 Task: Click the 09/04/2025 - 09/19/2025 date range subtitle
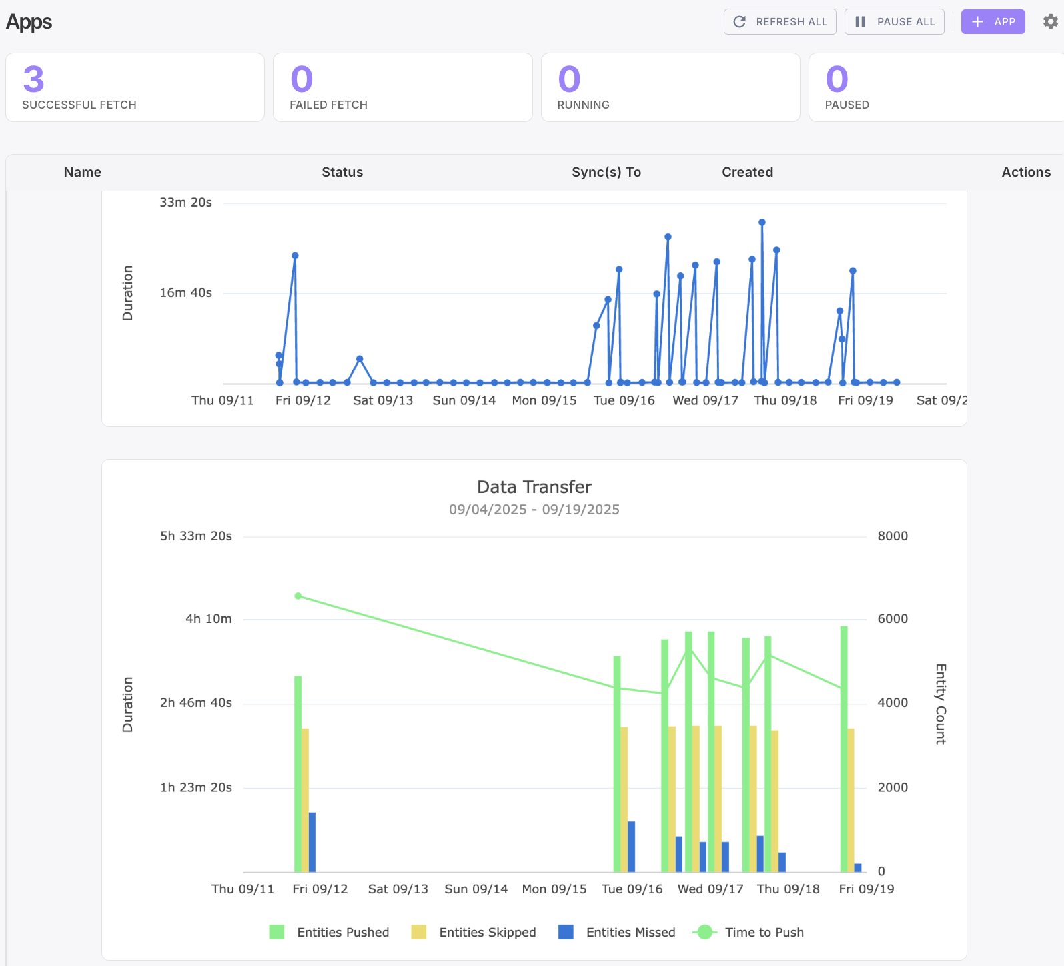click(534, 510)
